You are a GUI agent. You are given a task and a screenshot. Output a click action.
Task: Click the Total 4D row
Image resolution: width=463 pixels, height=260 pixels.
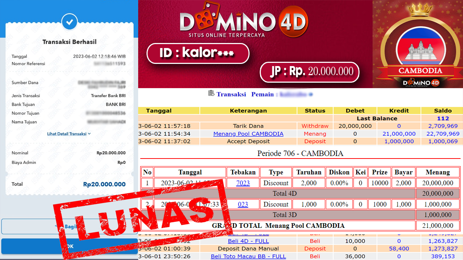285,194
